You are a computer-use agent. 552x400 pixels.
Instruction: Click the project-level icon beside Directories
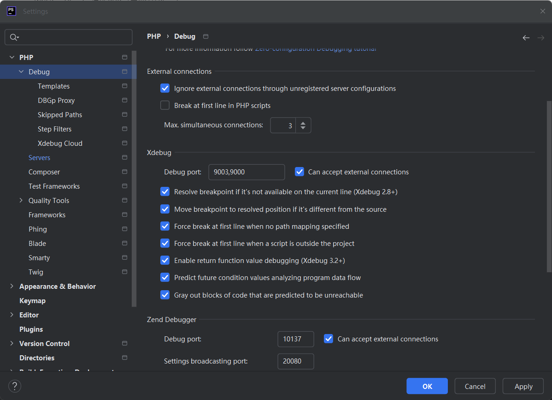coord(124,358)
